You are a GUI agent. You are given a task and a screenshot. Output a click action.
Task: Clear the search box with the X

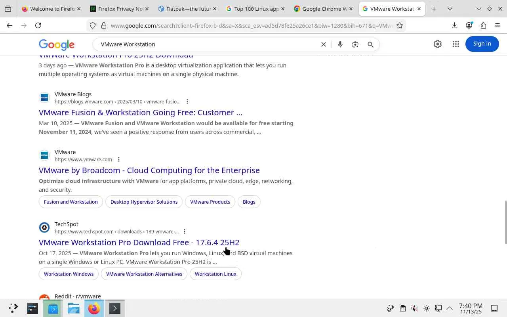coord(324,44)
